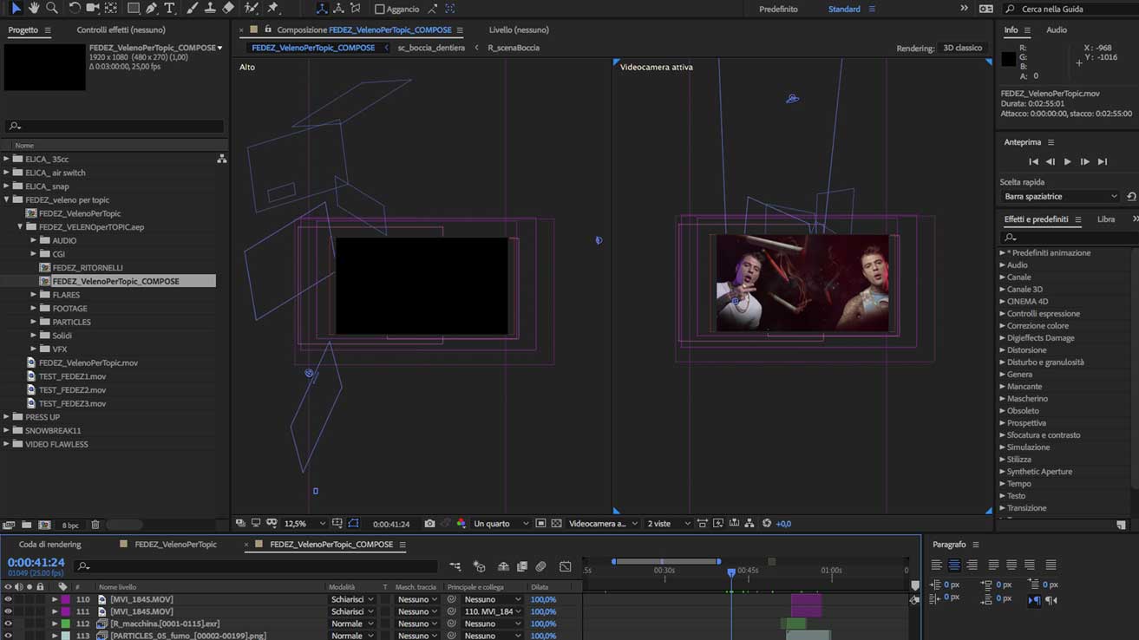This screenshot has width=1139, height=640.
Task: Open the Libra panel tab
Action: 1106,219
